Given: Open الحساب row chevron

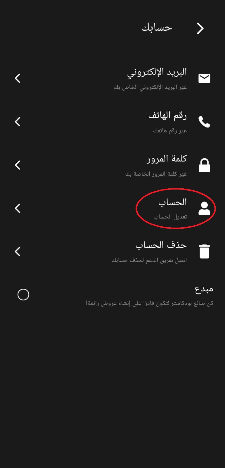Looking at the screenshot, I should pos(18,208).
